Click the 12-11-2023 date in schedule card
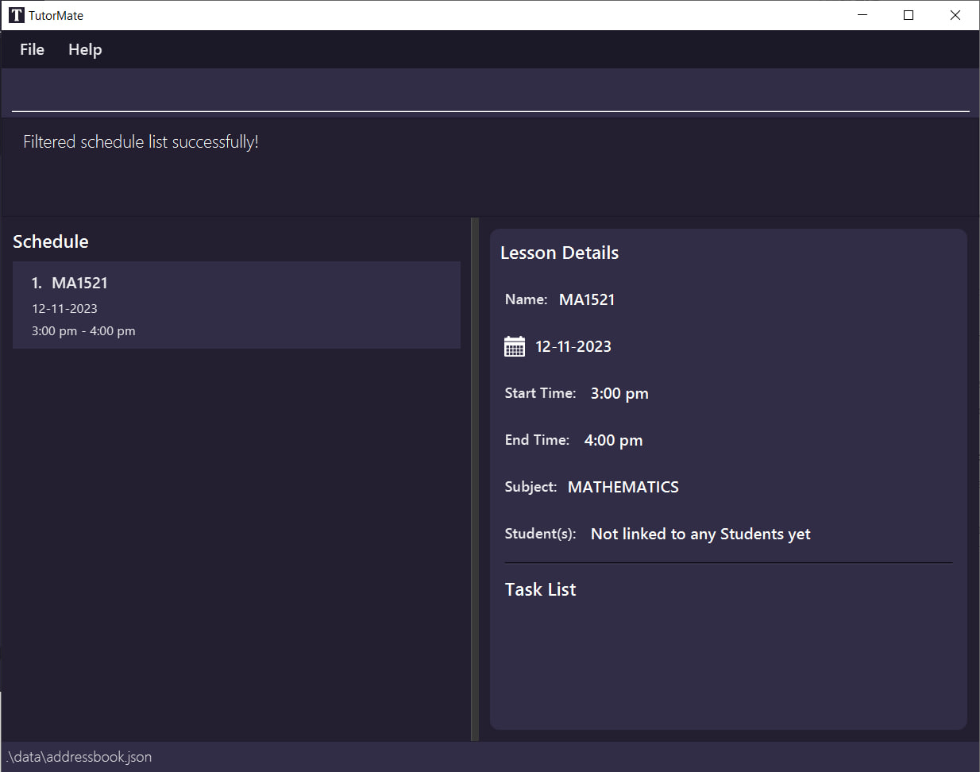Screen dimensions: 980x772 point(64,308)
